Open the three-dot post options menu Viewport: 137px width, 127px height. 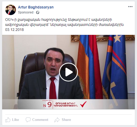pyautogui.click(x=130, y=7)
